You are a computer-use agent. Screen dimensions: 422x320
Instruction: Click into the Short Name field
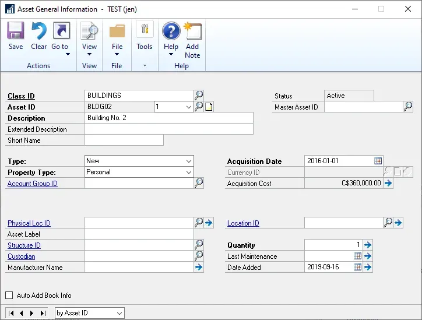click(x=124, y=140)
